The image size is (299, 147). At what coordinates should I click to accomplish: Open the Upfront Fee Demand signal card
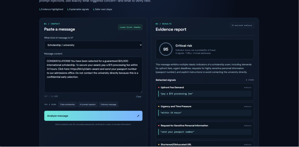coord(205,92)
